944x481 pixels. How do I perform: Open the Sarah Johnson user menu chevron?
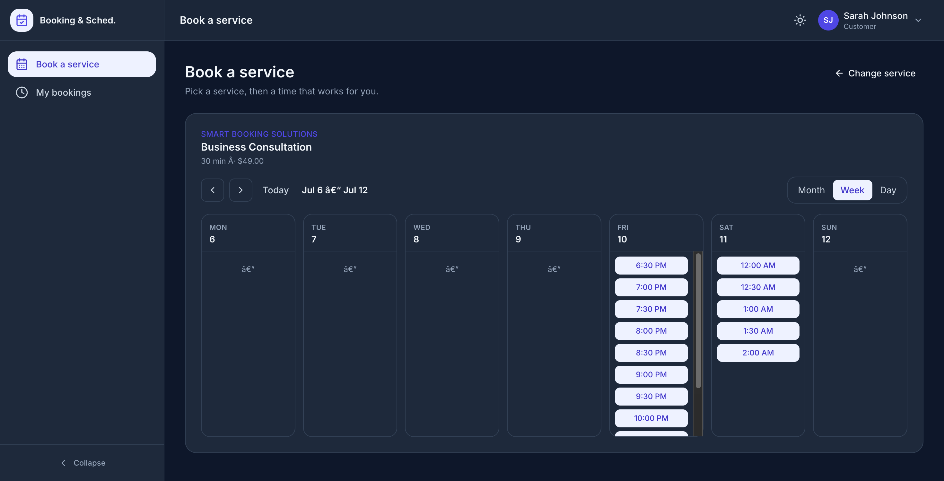(918, 20)
